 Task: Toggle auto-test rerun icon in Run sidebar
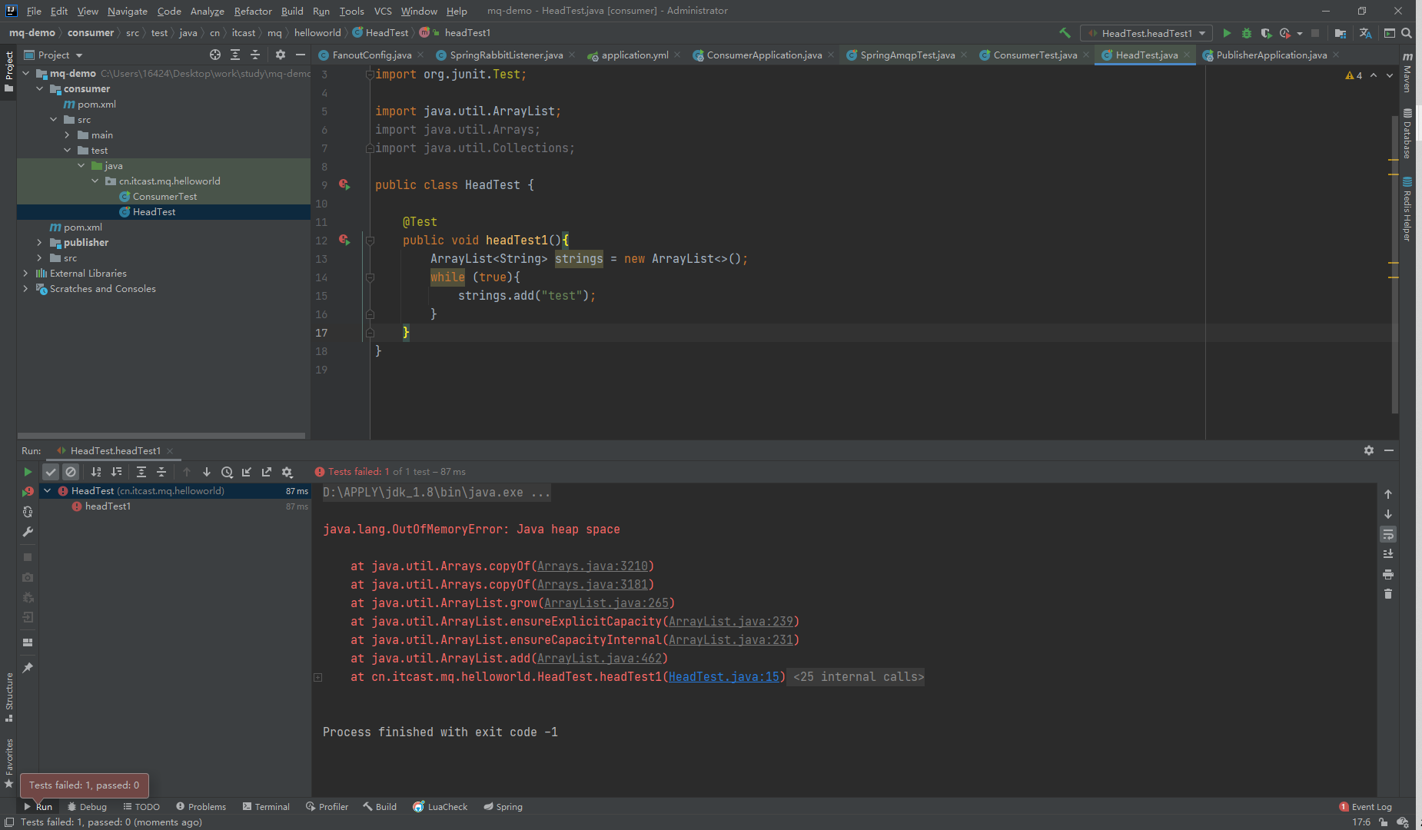[x=28, y=512]
